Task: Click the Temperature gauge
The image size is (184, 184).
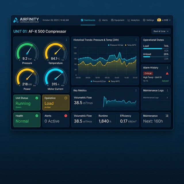Action: coord(55,53)
